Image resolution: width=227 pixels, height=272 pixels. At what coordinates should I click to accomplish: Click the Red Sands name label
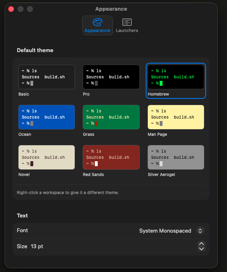point(93,174)
